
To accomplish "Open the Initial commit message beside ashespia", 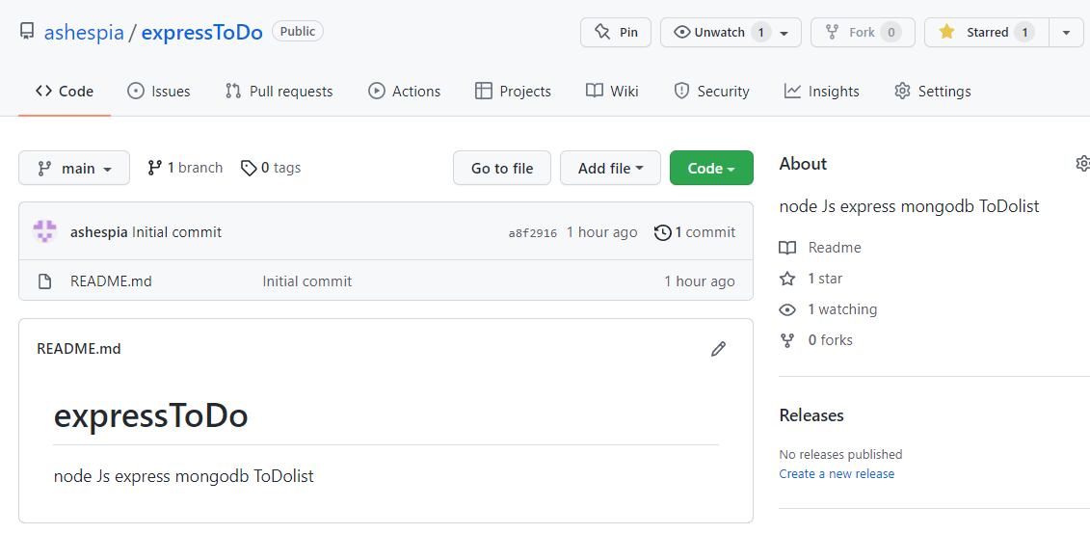I will pos(177,232).
